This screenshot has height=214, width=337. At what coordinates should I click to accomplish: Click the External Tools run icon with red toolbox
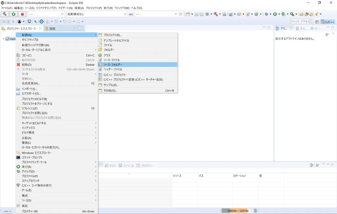click(292, 14)
